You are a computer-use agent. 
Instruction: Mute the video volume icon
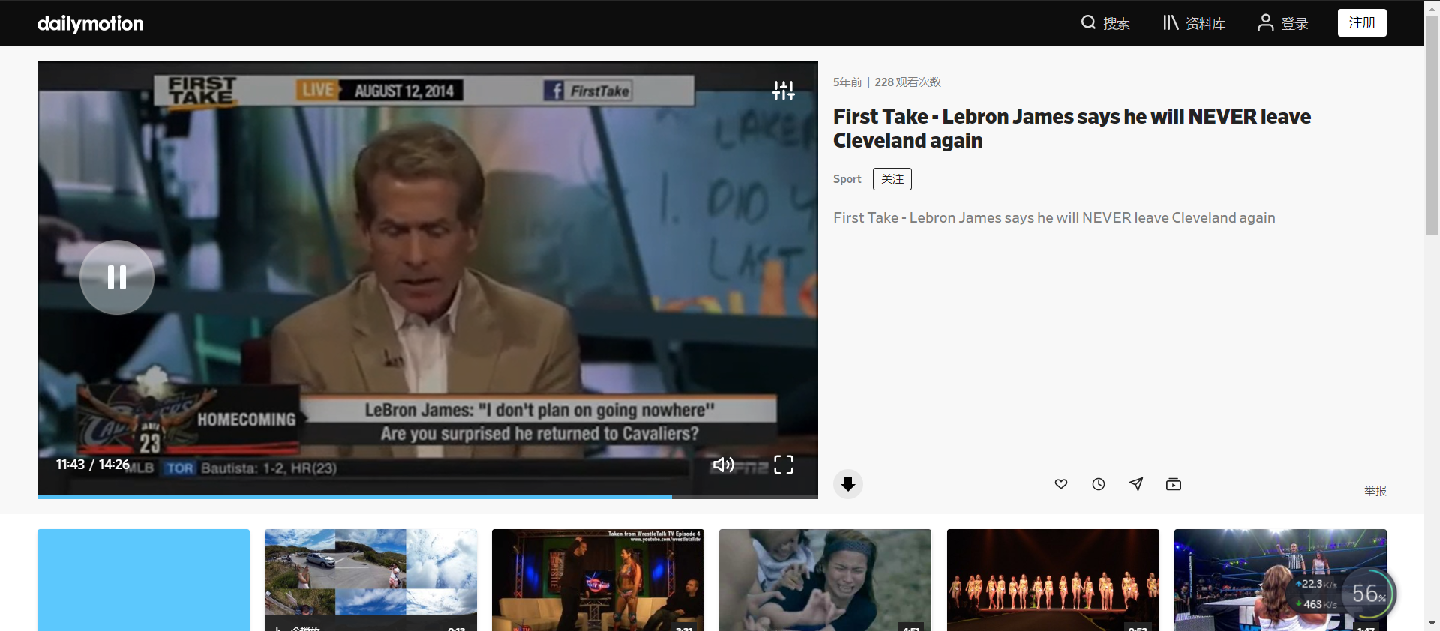tap(723, 465)
